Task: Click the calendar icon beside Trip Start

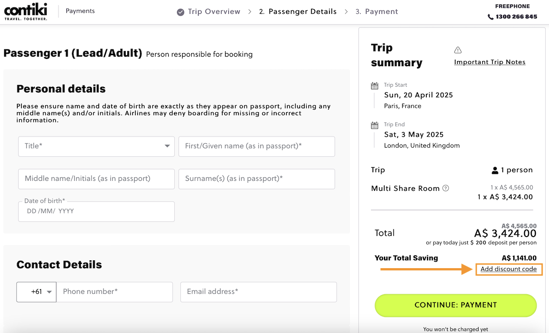Action: click(x=374, y=85)
